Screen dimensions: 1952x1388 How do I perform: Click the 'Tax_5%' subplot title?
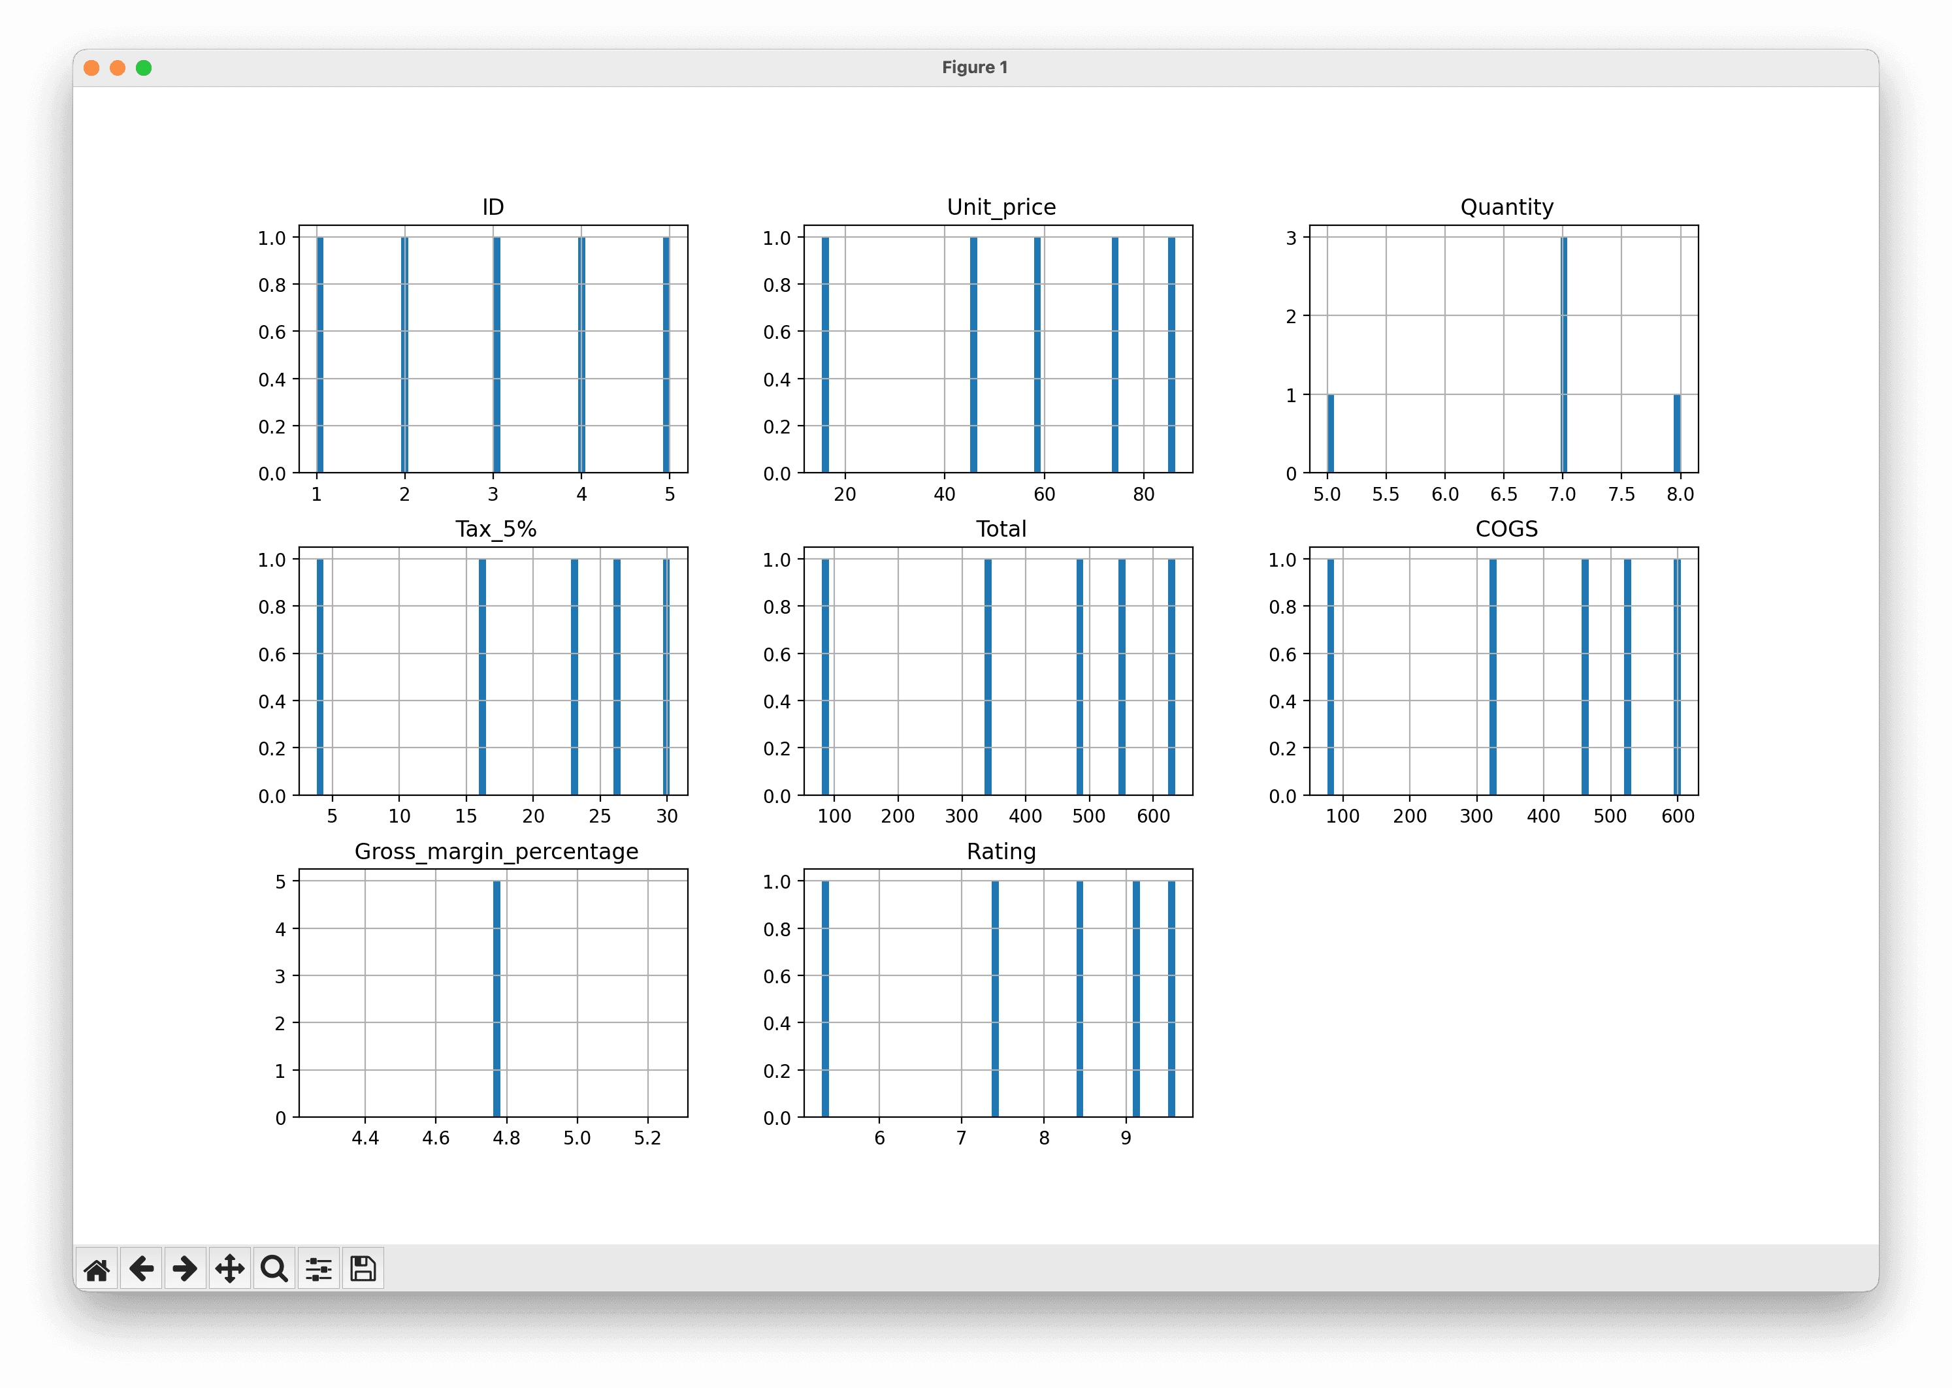click(x=496, y=530)
